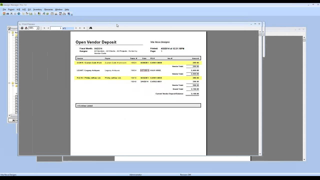This screenshot has height=180, width=320.
Task: Click the first orange grid icon in main toolbar
Action: [4, 14]
